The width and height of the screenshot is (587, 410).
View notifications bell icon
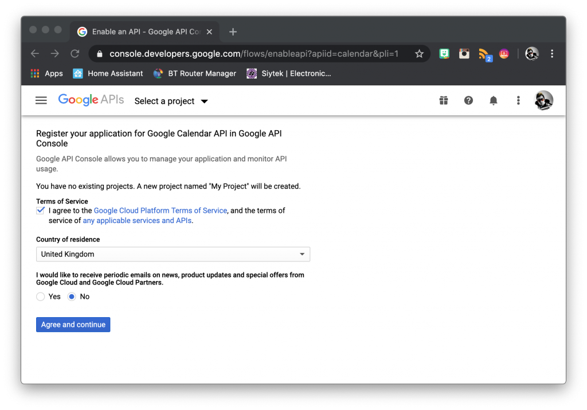(494, 100)
